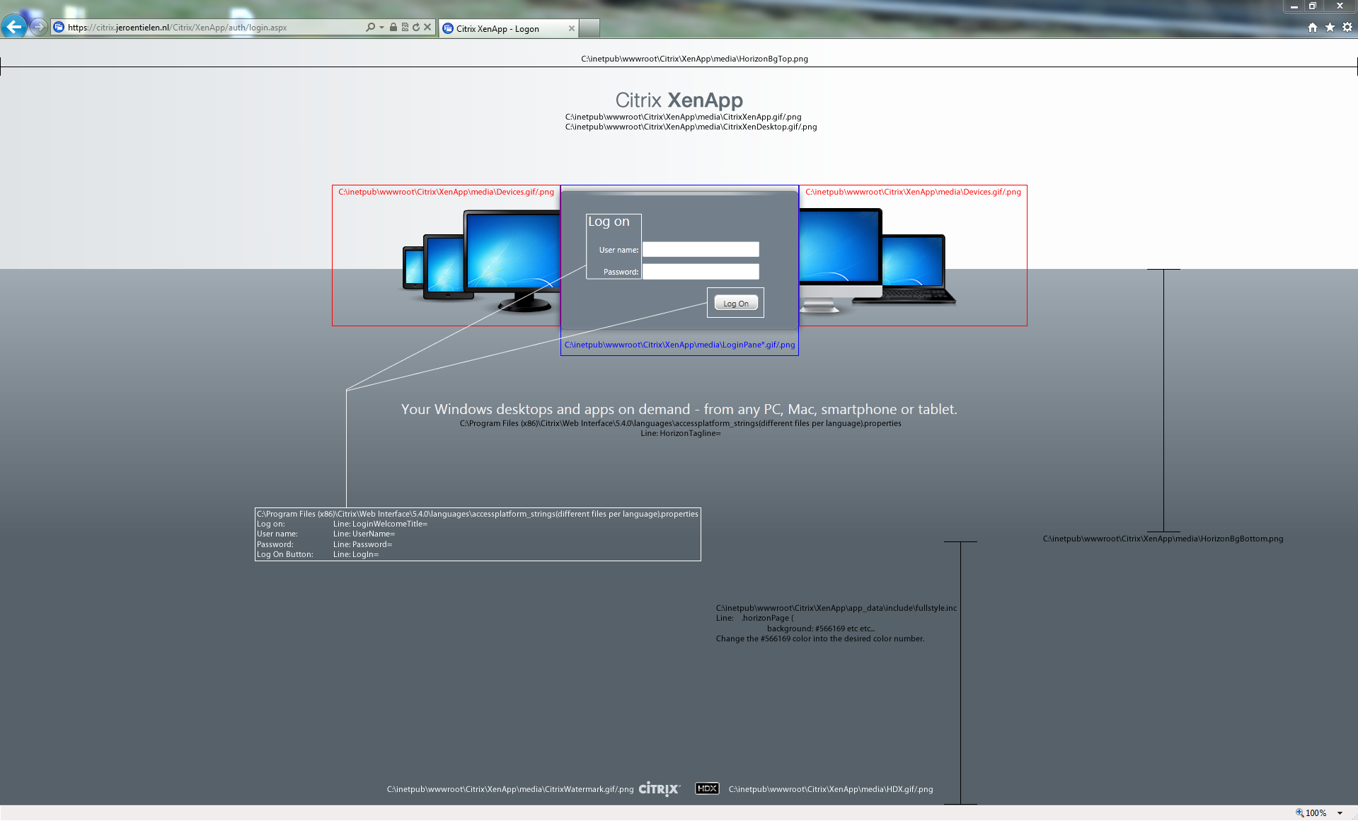Image resolution: width=1358 pixels, height=821 pixels.
Task: Click the Refresh page icon
Action: (x=416, y=28)
